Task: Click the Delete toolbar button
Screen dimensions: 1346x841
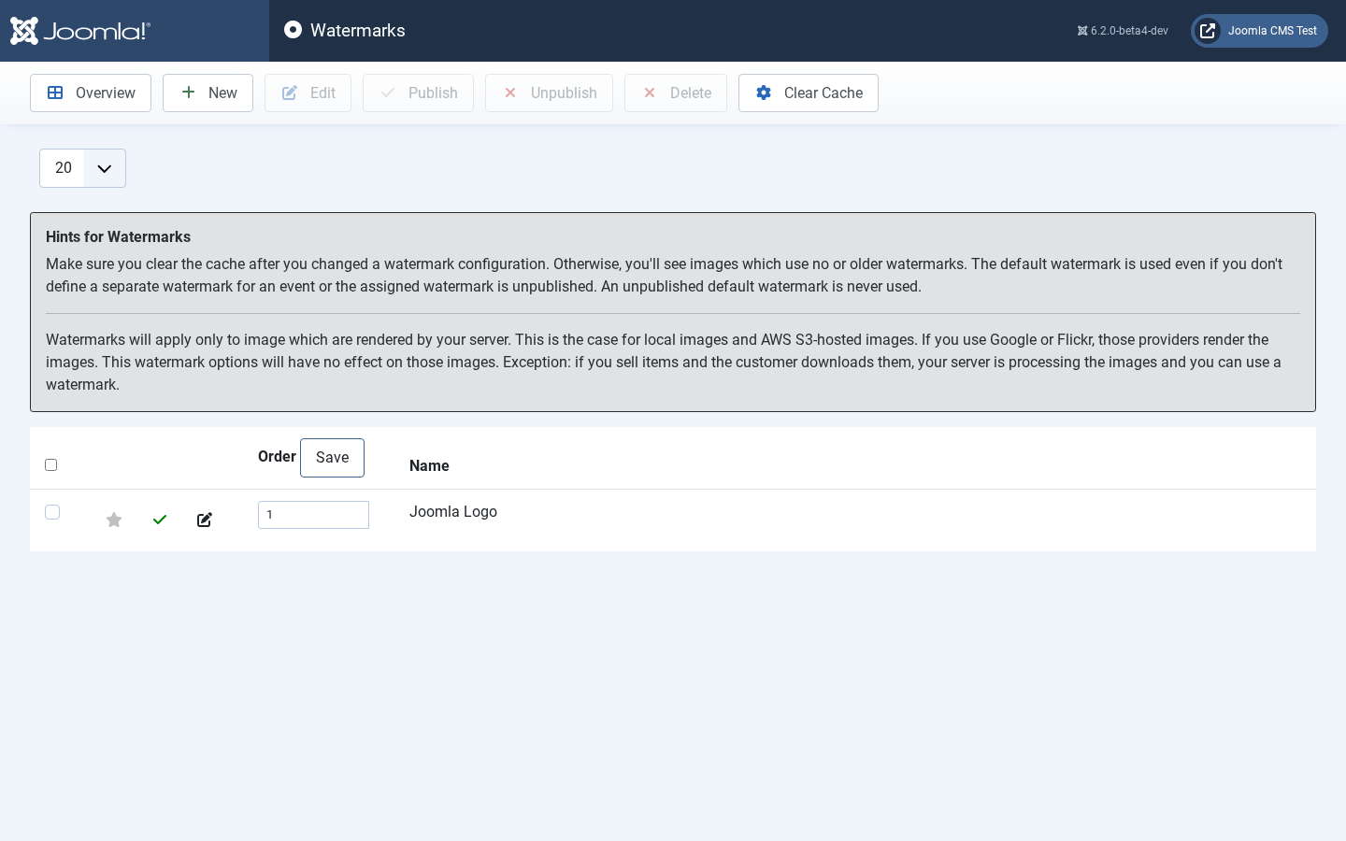Action: click(676, 93)
